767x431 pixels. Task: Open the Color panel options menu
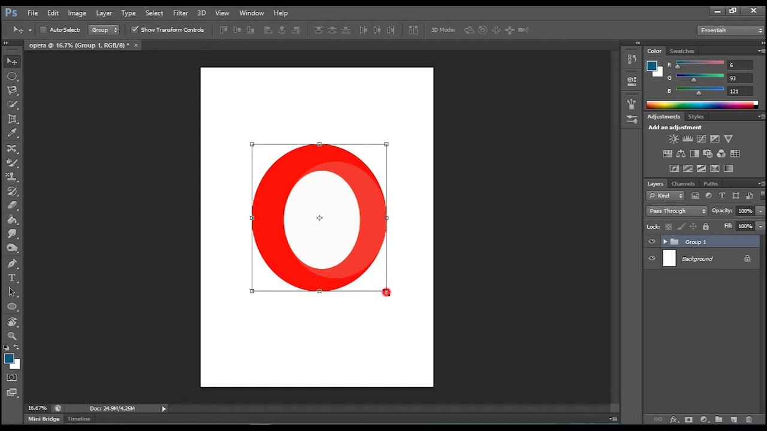(761, 51)
